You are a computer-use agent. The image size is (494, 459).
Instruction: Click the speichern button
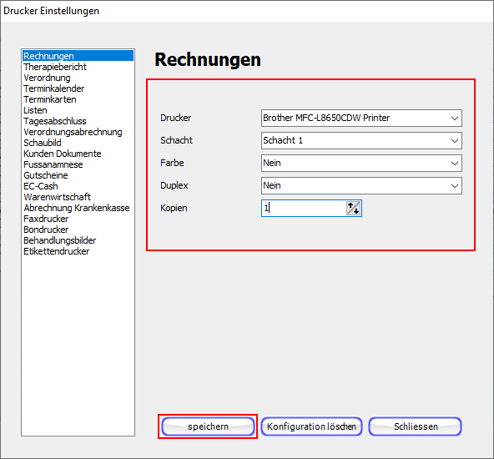(208, 426)
